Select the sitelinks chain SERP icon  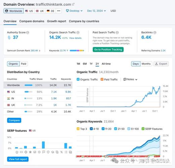pyautogui.click(x=21, y=152)
